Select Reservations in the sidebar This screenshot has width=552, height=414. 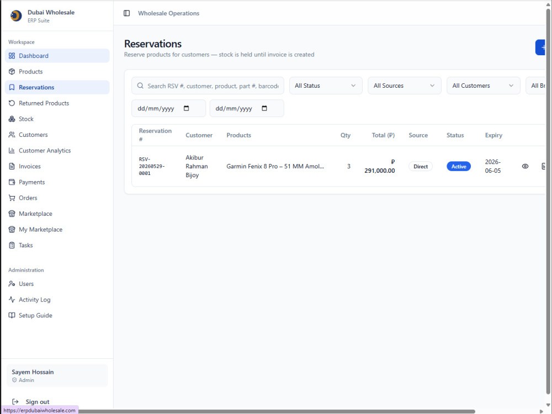click(57, 87)
